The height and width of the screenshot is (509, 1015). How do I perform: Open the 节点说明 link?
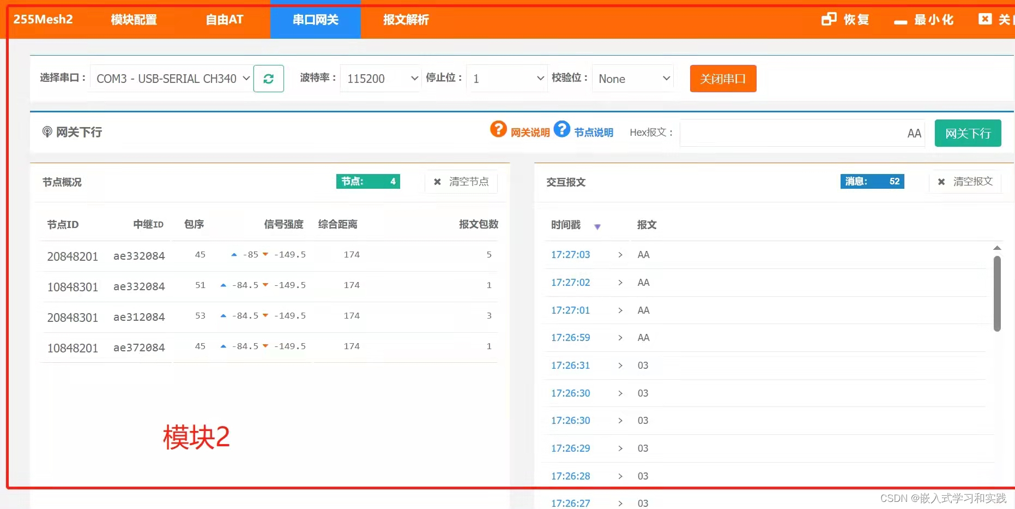(x=594, y=133)
